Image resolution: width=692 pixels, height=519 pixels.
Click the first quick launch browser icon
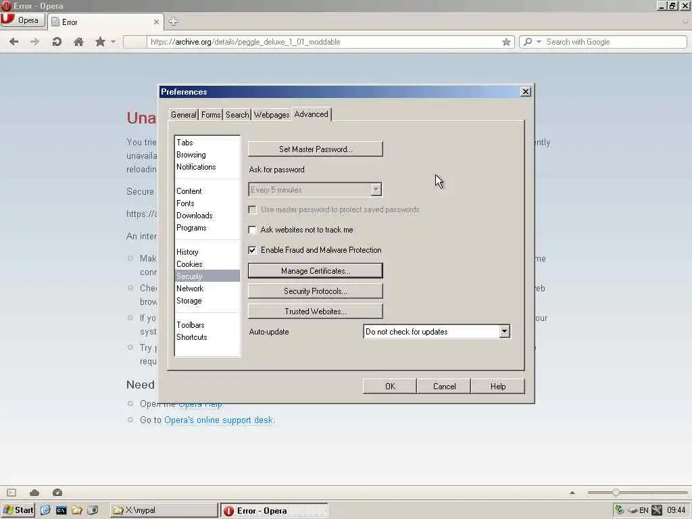click(x=45, y=510)
